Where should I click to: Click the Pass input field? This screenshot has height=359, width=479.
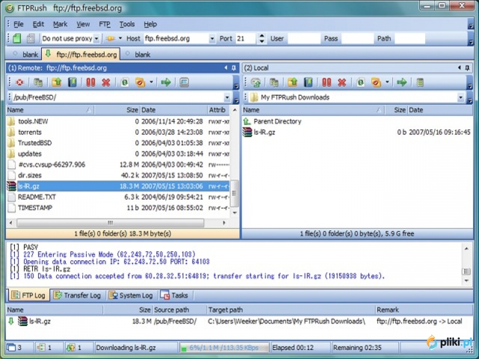click(x=357, y=38)
